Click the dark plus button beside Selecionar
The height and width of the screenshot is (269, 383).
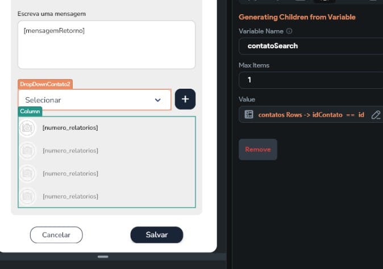pyautogui.click(x=185, y=99)
